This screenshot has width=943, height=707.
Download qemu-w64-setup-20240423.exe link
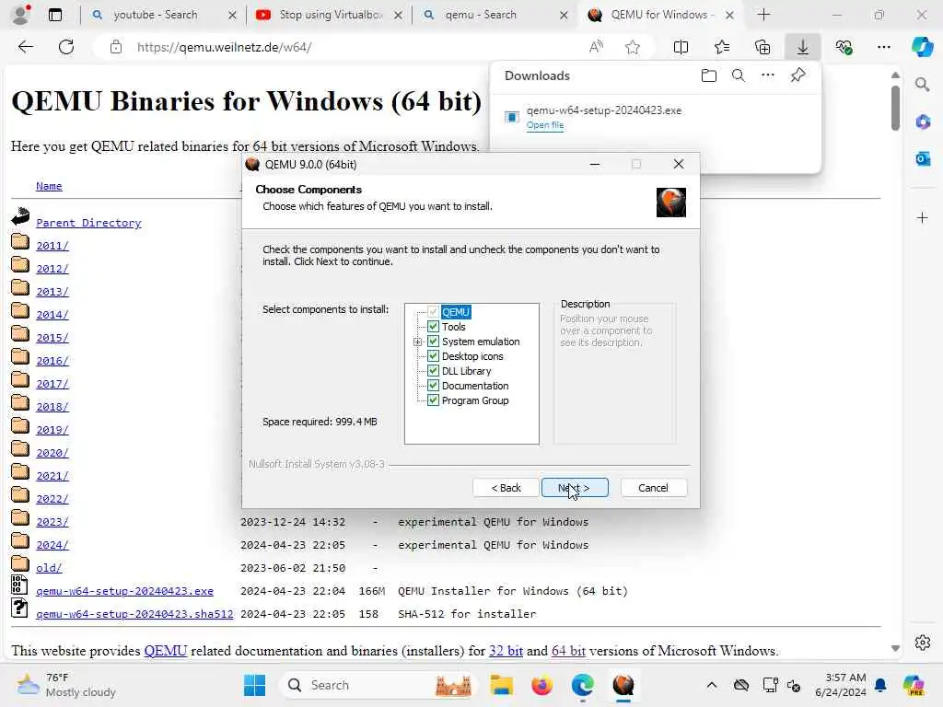(x=124, y=592)
